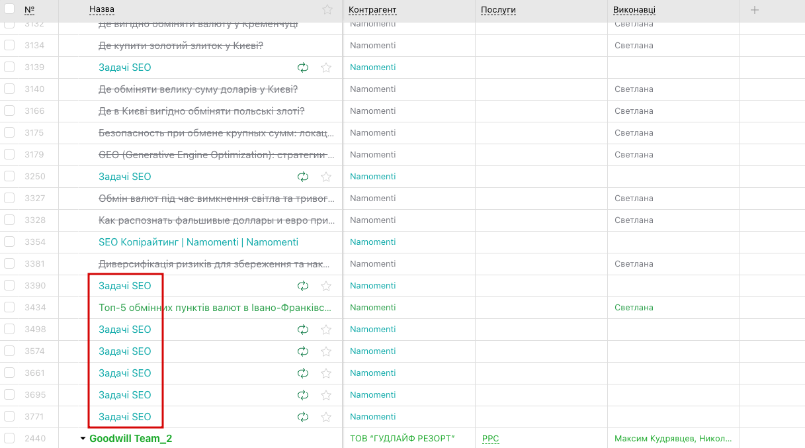
Task: Star task number 3498
Action: pyautogui.click(x=326, y=330)
